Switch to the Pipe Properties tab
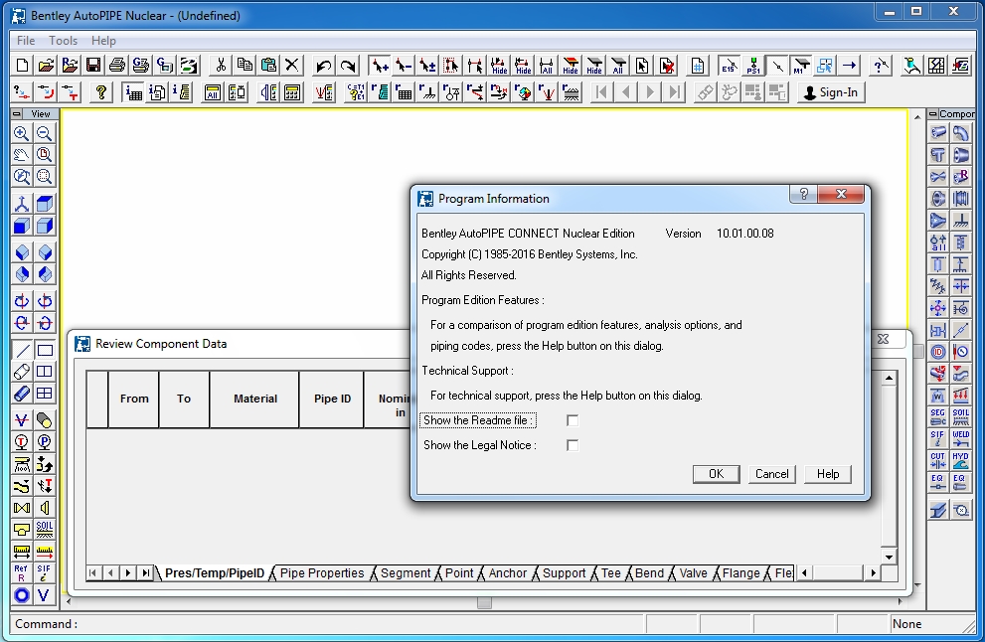This screenshot has width=985, height=642. [322, 573]
